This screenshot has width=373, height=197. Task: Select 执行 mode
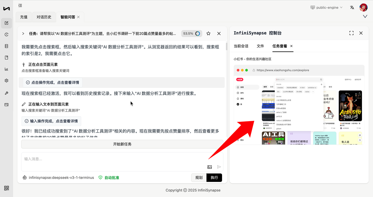point(214,178)
